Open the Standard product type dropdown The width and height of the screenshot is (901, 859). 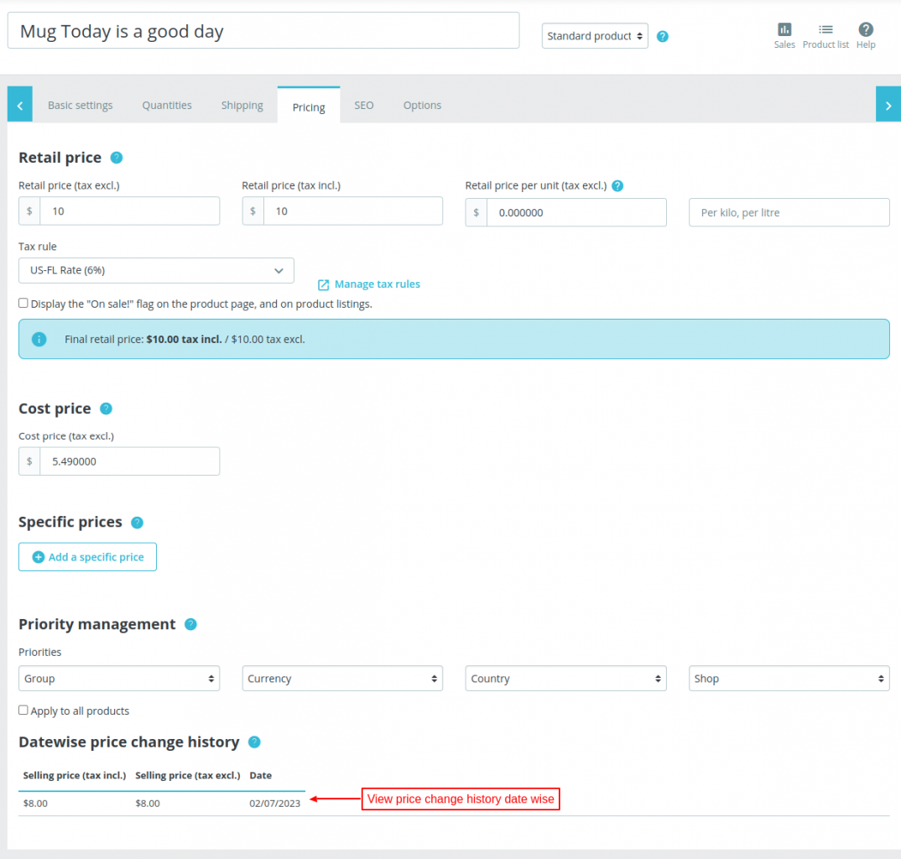tap(595, 35)
